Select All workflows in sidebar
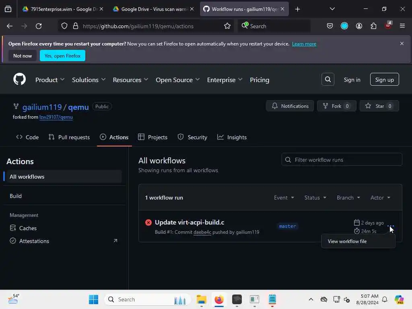 62,177
